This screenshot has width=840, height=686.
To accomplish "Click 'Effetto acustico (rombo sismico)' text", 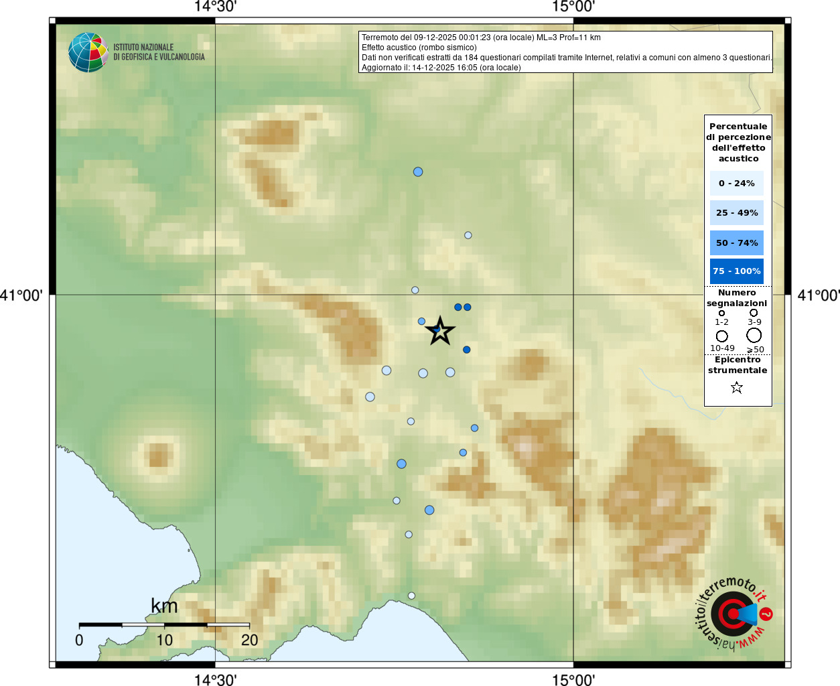I will point(419,48).
